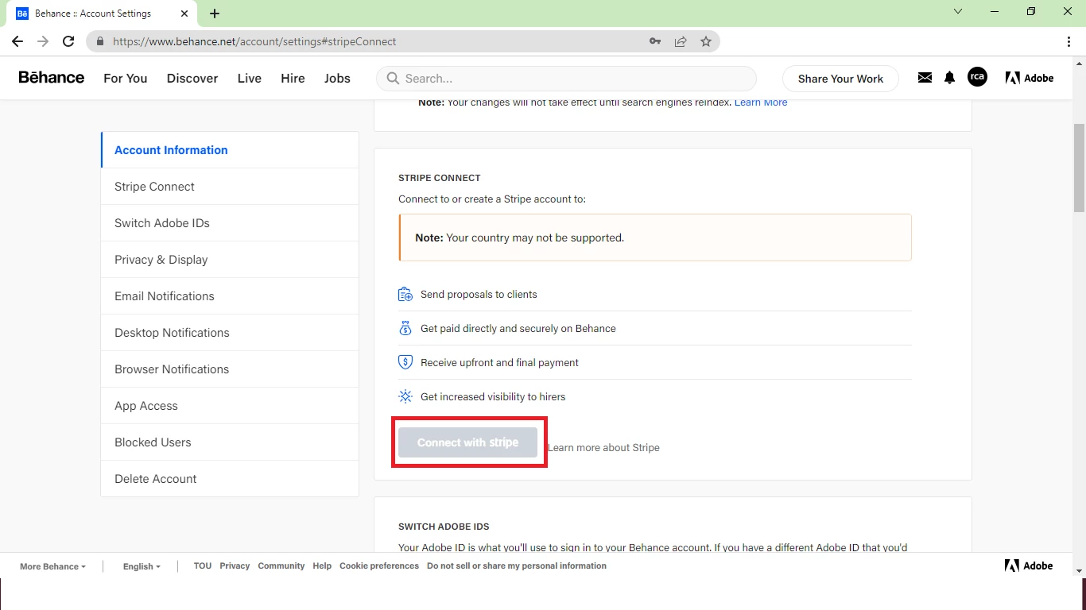Image resolution: width=1086 pixels, height=610 pixels.
Task: Click the scrollbar down arrow
Action: pyautogui.click(x=1079, y=571)
